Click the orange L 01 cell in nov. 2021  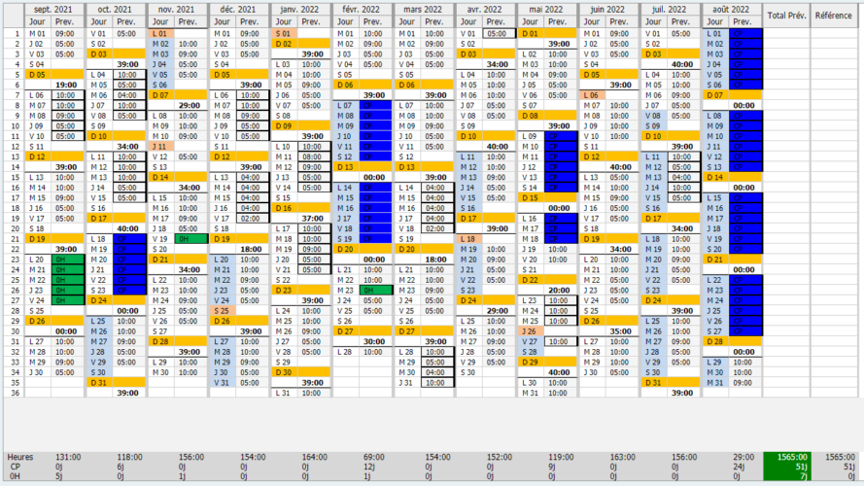[x=160, y=33]
